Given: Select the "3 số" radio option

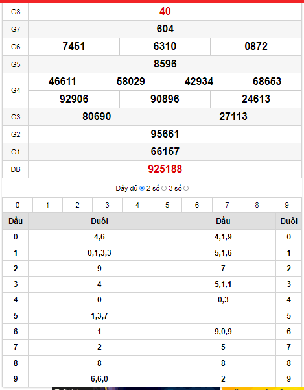Looking at the screenshot, I should (x=186, y=189).
